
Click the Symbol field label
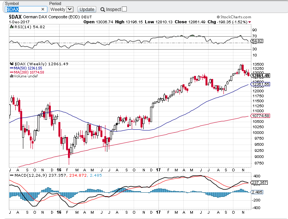[x=12, y=3]
